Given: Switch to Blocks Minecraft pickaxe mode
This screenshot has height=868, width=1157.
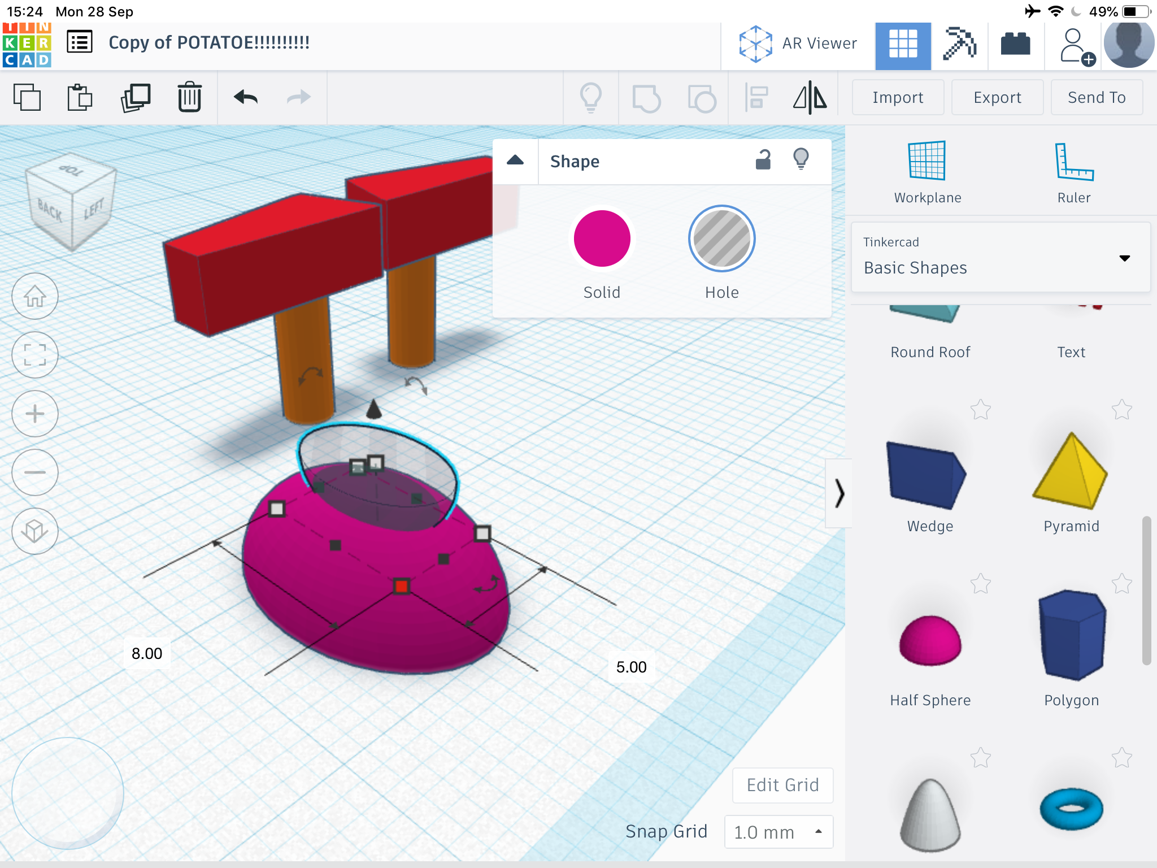Looking at the screenshot, I should point(959,44).
